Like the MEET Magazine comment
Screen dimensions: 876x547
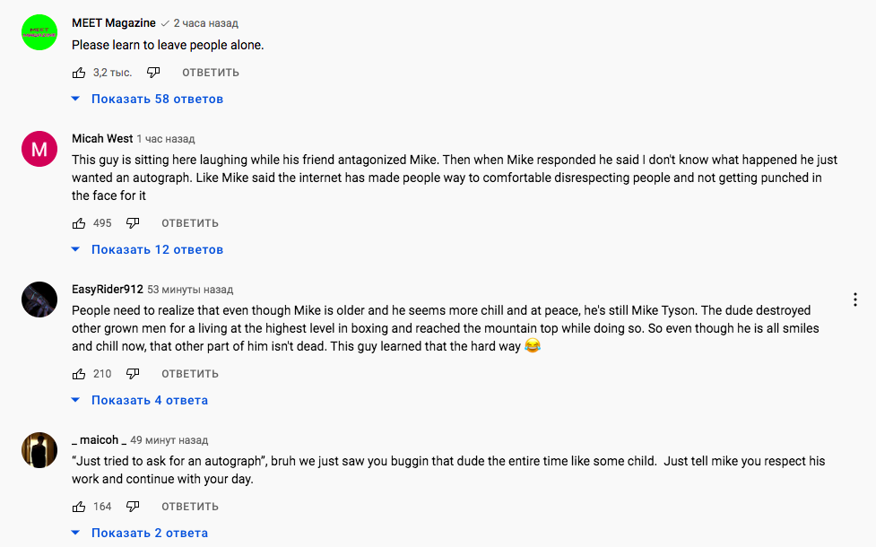point(79,73)
